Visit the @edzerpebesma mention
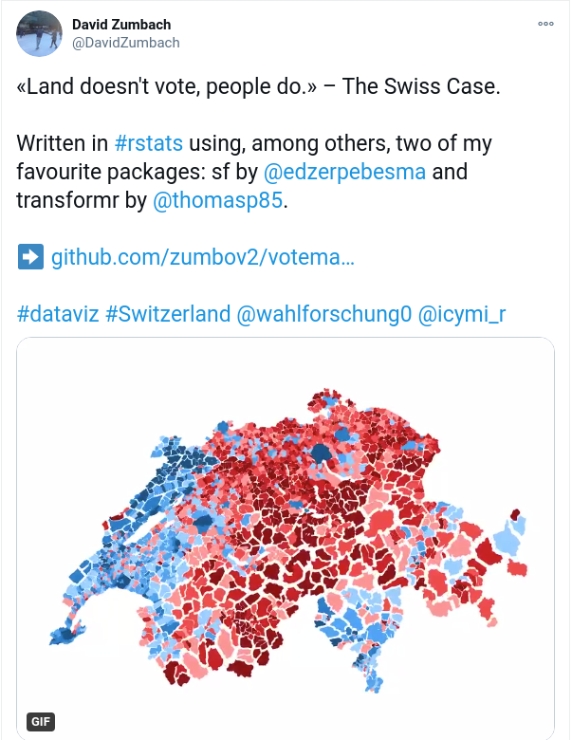 (344, 172)
